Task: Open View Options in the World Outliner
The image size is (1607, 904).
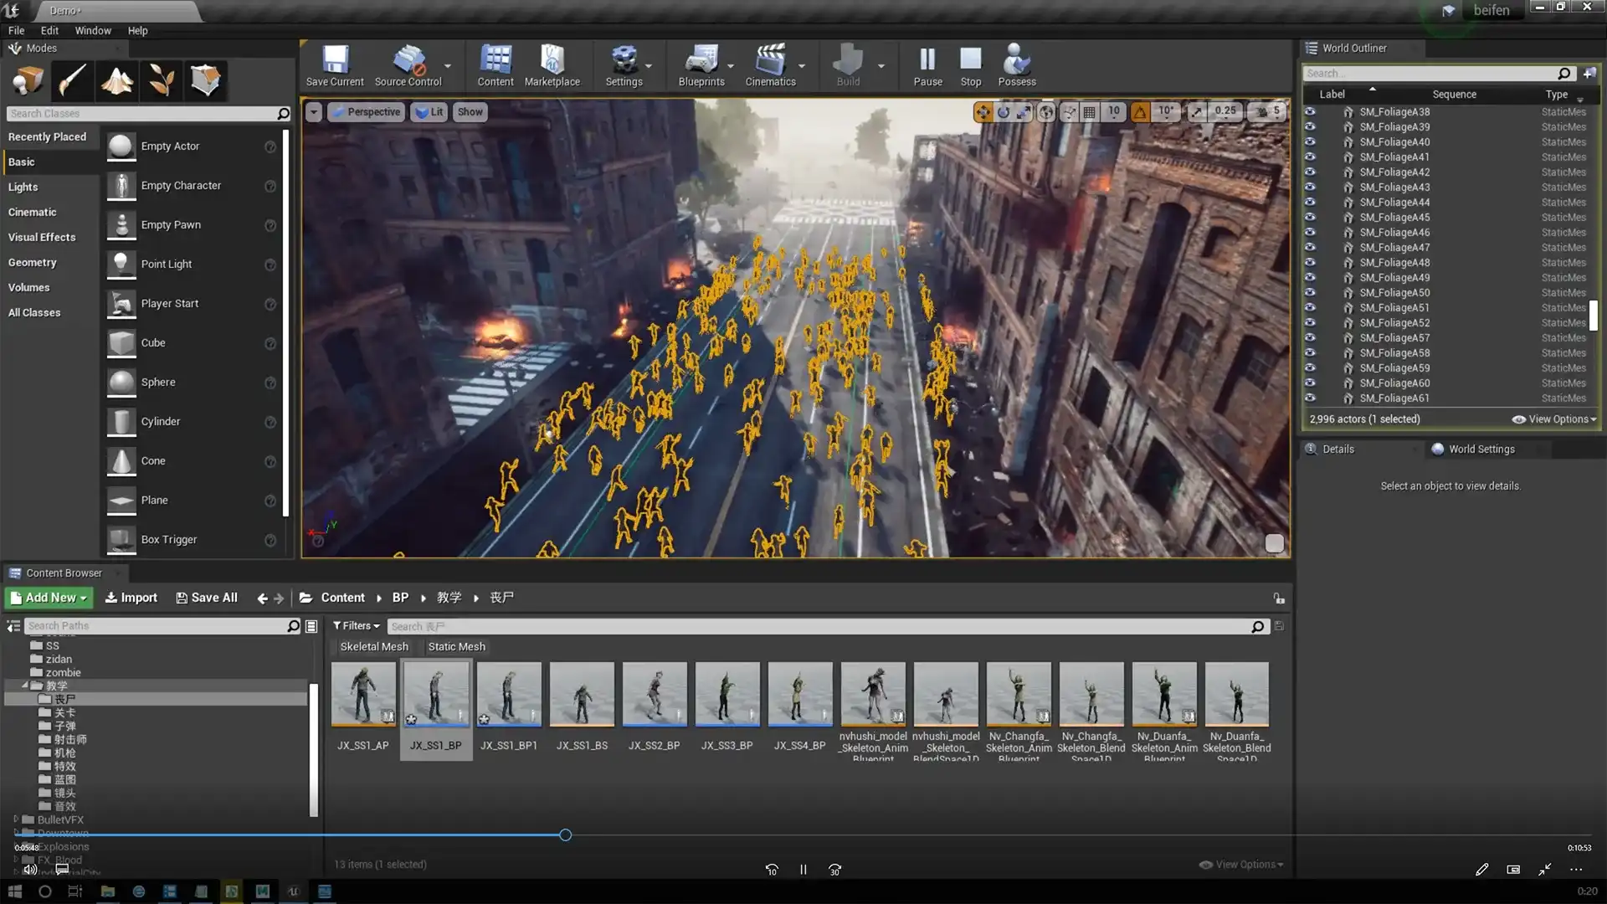Action: point(1554,419)
